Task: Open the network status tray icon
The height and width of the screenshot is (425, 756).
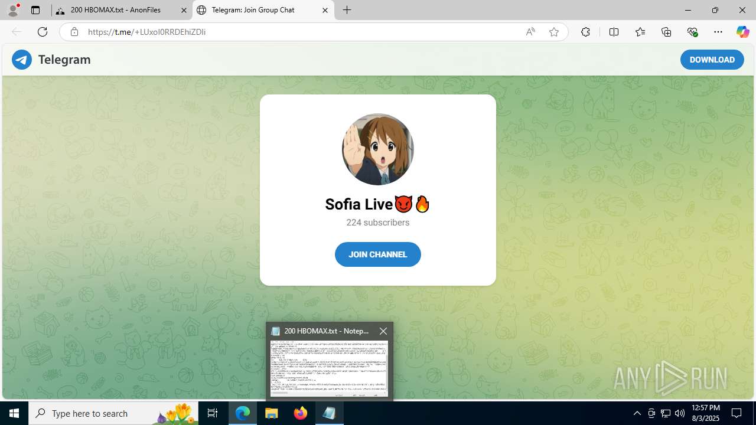Action: point(666,413)
